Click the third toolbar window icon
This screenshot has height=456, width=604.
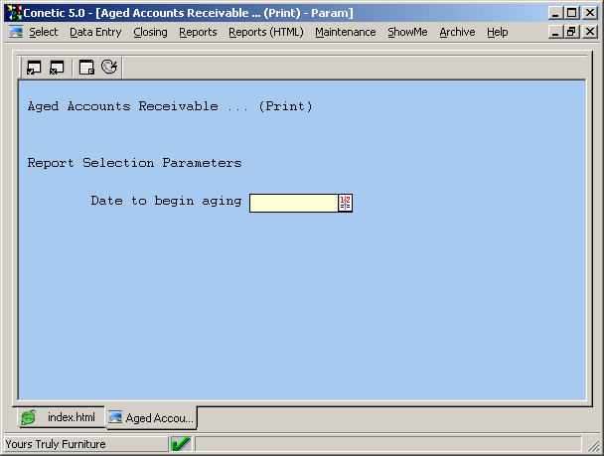tap(86, 68)
